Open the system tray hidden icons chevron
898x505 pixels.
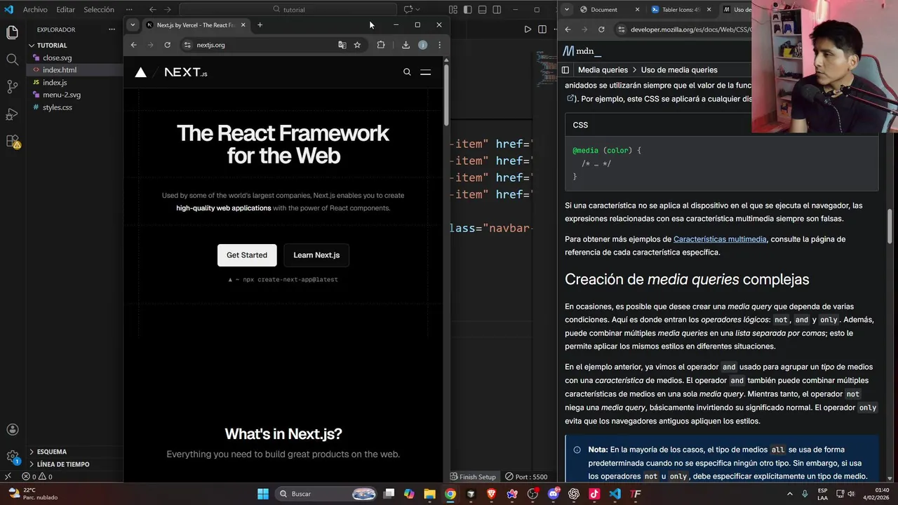click(x=789, y=494)
